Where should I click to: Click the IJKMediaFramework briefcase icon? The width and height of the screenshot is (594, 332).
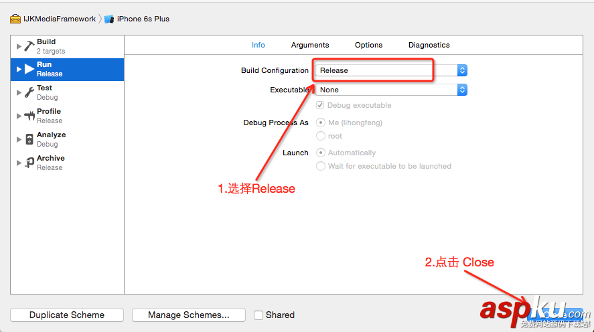(15, 19)
